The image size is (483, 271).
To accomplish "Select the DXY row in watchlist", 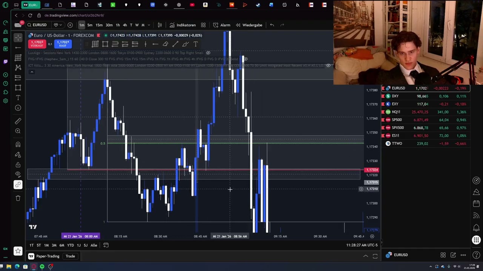I will click(x=426, y=96).
